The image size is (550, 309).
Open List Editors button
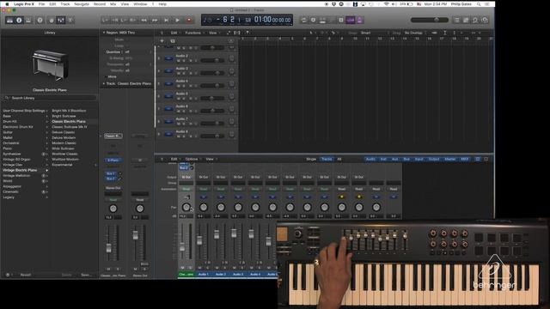coord(456,21)
